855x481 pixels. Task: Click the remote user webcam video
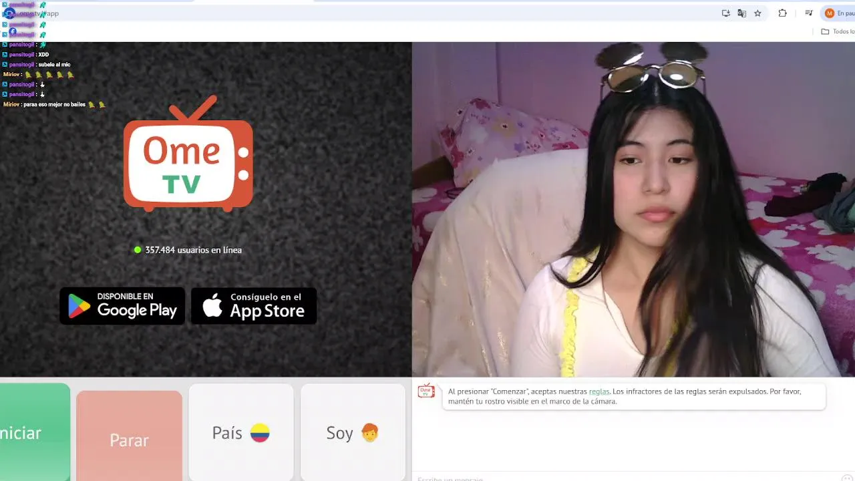point(633,209)
